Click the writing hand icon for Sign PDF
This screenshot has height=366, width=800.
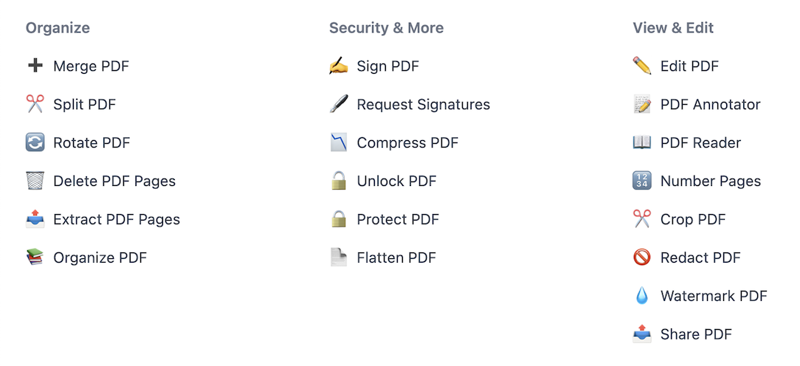point(338,66)
